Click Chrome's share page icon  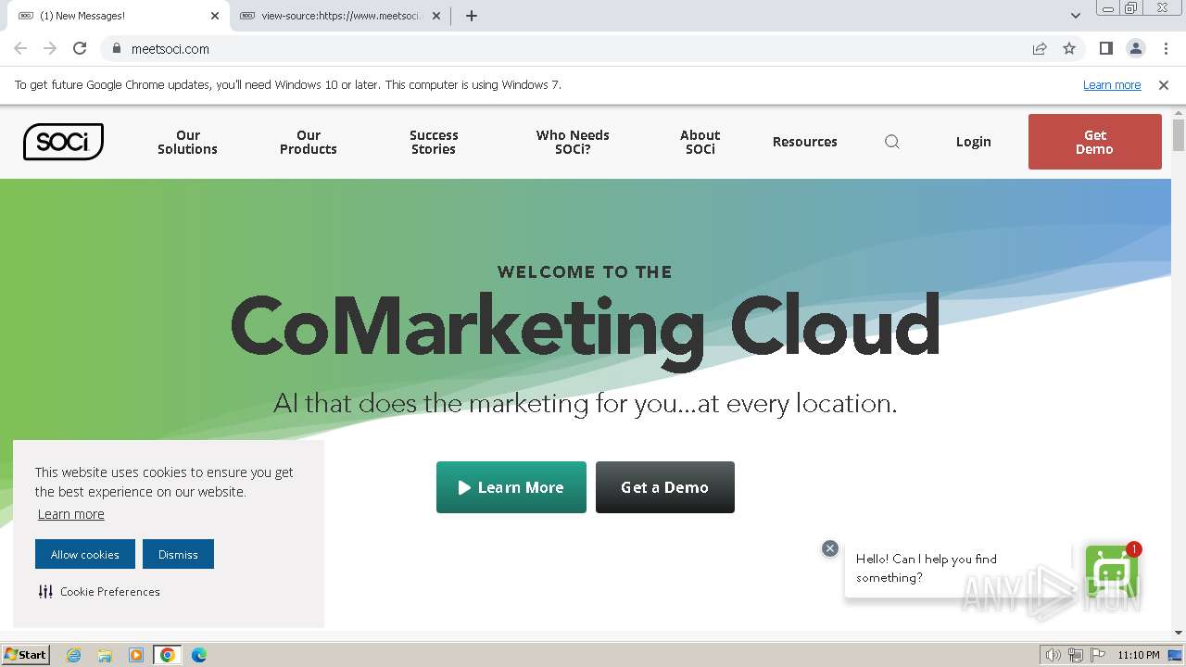(1040, 49)
